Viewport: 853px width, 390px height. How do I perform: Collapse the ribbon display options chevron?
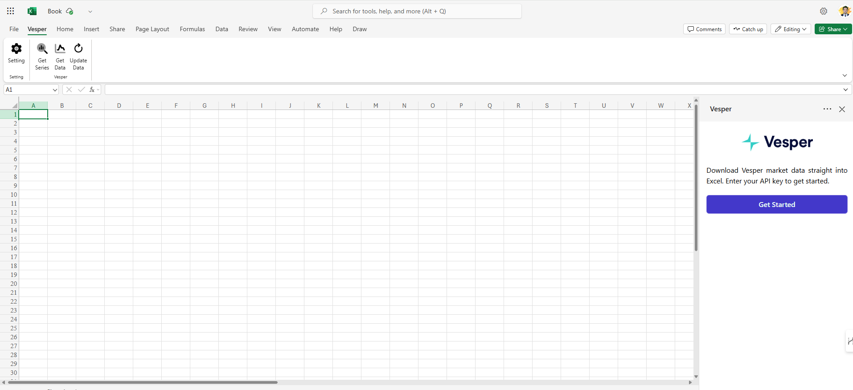click(x=845, y=75)
